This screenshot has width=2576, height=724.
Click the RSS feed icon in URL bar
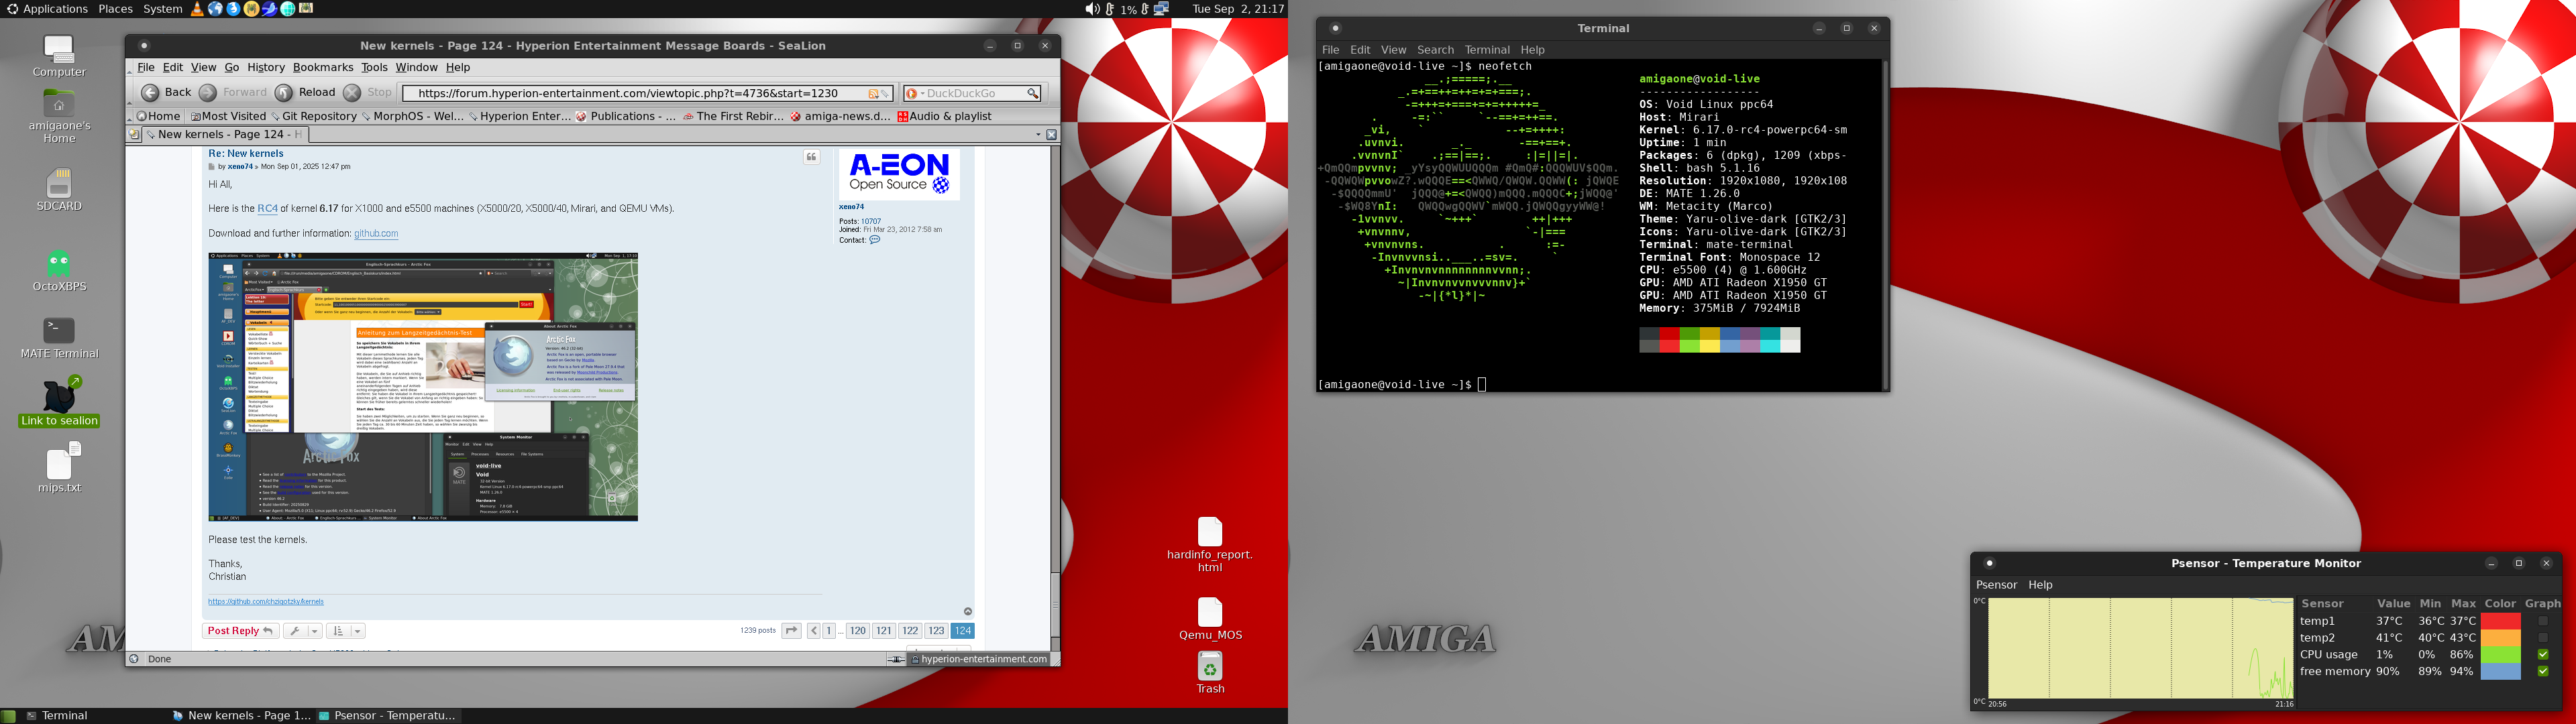873,93
